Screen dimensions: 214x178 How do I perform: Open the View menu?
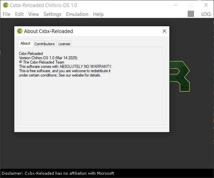[34, 14]
